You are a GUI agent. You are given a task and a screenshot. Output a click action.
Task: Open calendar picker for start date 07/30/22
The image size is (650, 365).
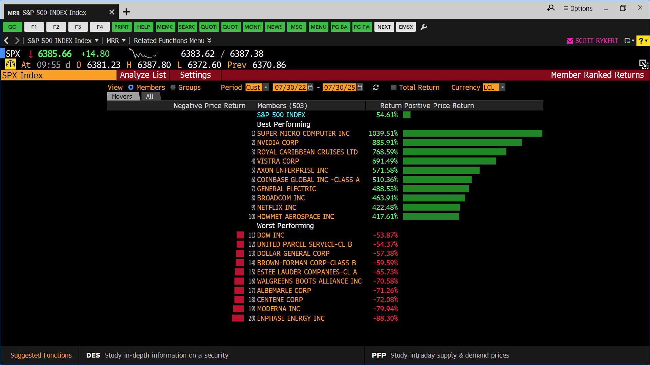[x=310, y=88]
